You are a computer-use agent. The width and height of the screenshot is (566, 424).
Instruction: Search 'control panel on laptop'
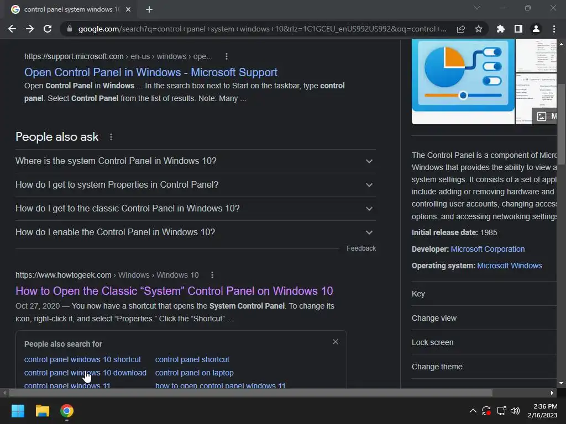[194, 373]
